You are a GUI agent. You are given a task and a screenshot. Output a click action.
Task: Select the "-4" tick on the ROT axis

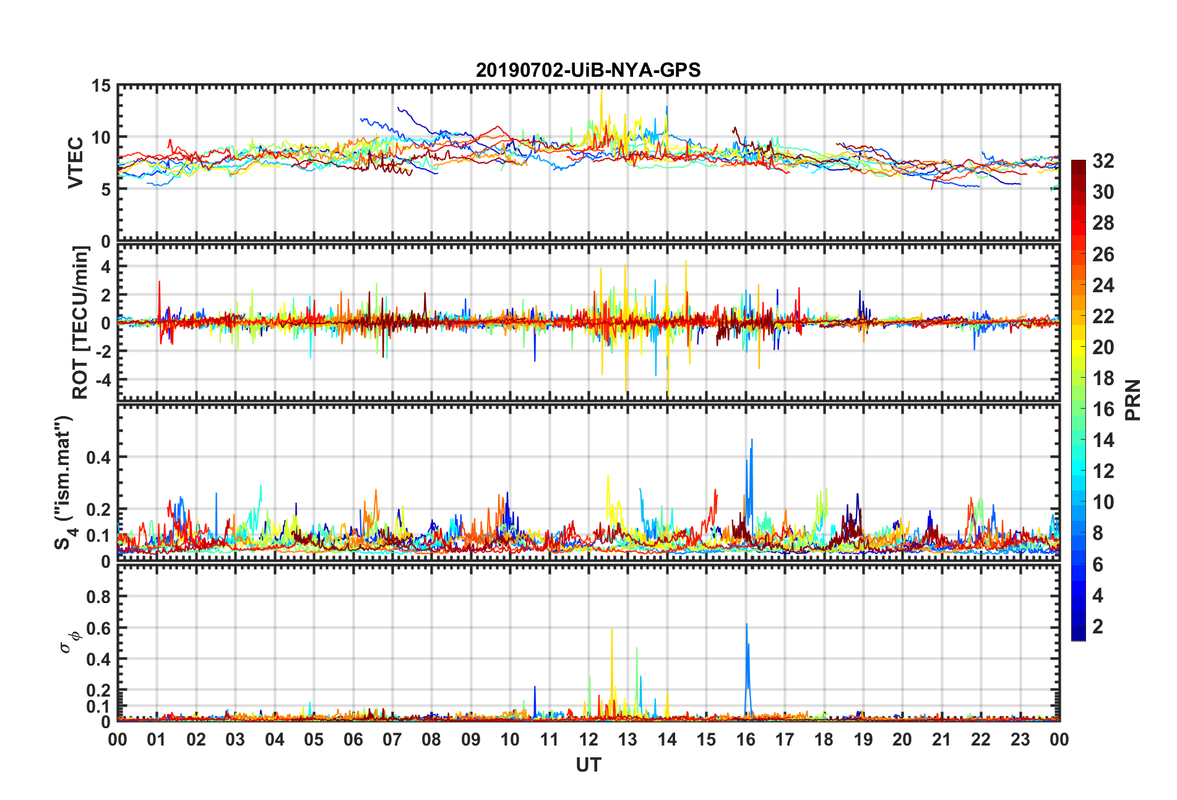click(102, 379)
